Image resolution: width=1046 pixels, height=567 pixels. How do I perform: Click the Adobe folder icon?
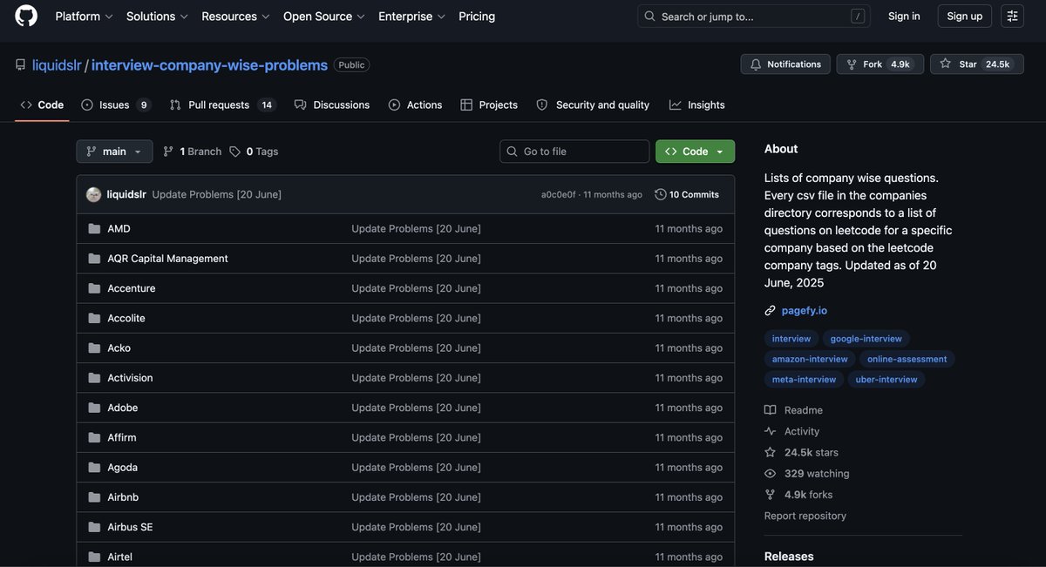(x=94, y=408)
